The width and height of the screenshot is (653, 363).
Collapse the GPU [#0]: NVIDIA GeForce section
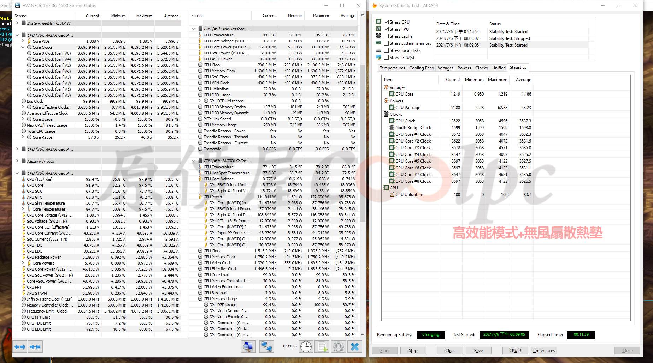(194, 161)
